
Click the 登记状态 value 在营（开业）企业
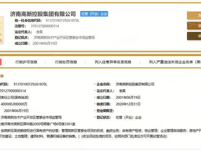point(129,117)
